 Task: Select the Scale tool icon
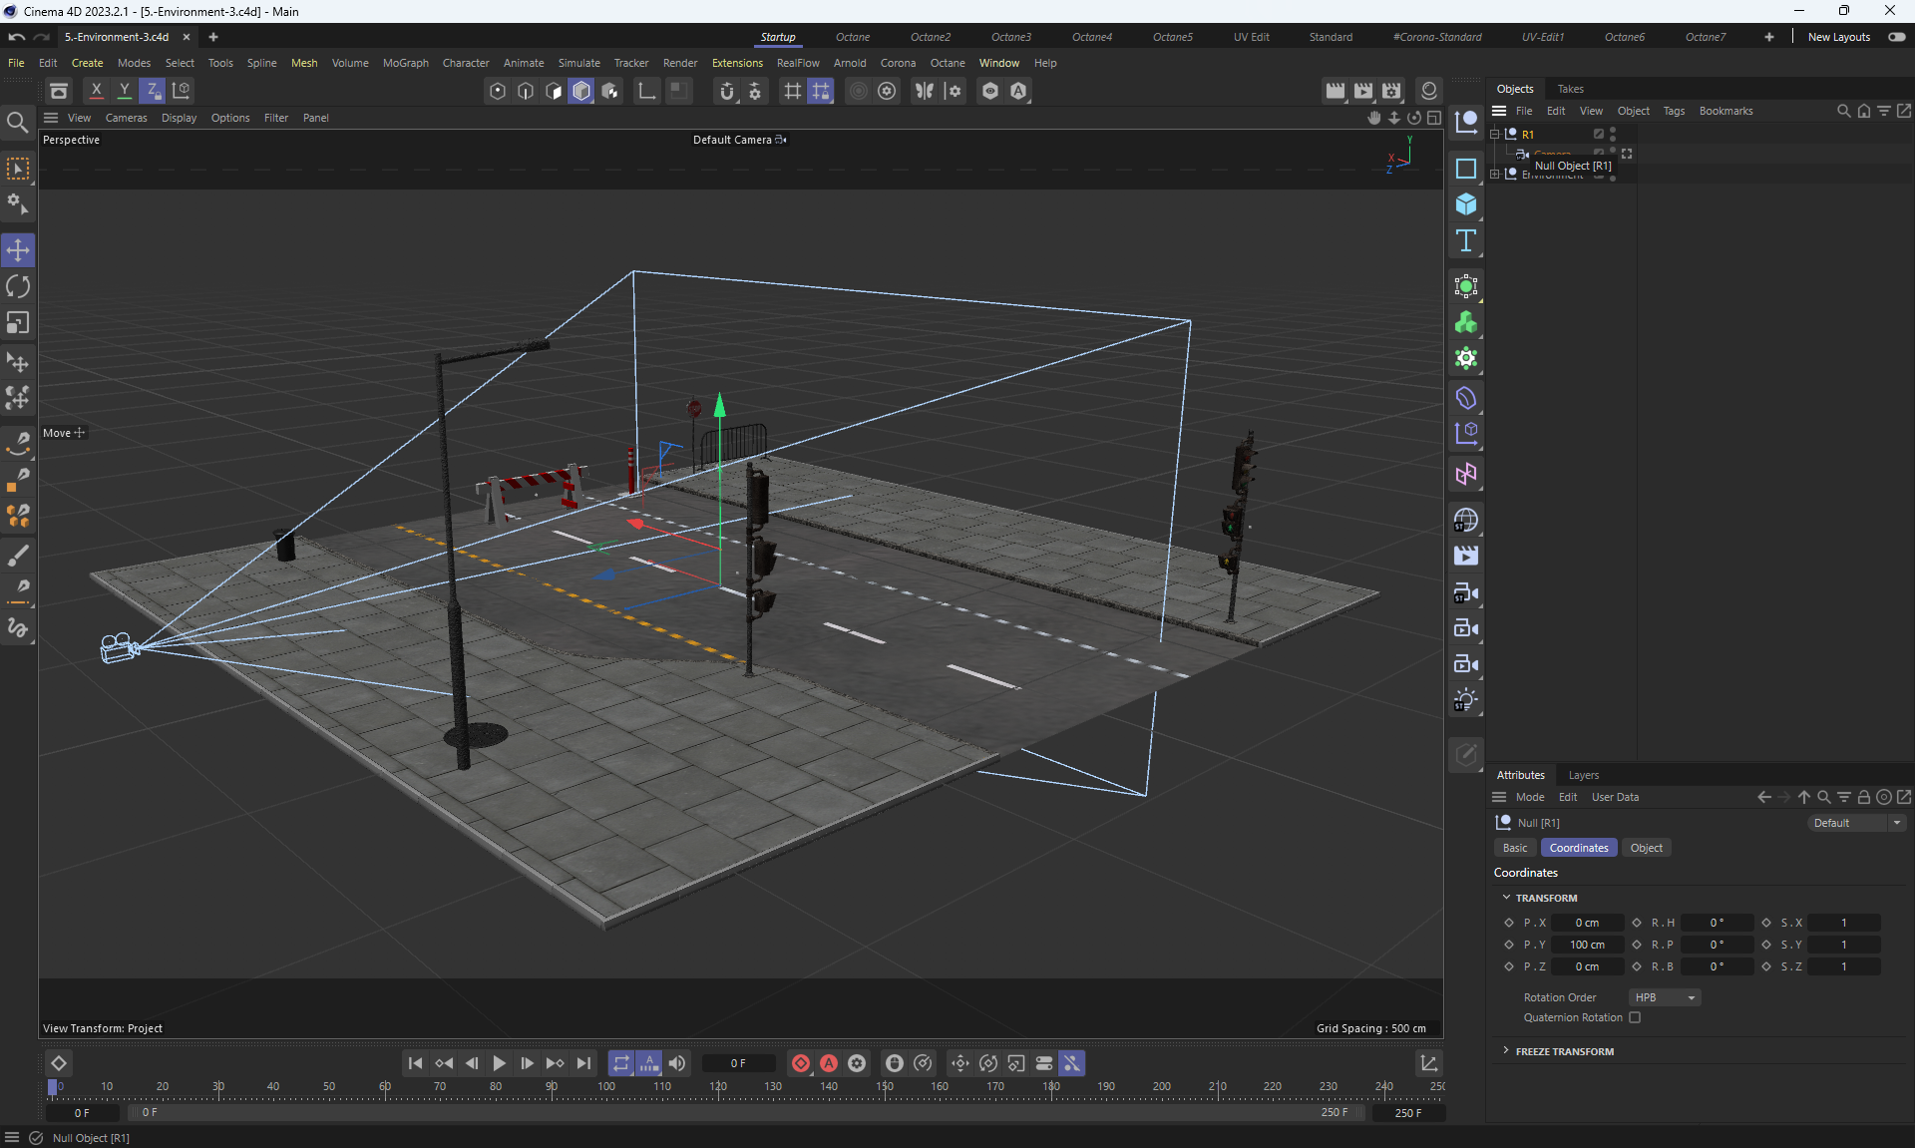point(18,323)
